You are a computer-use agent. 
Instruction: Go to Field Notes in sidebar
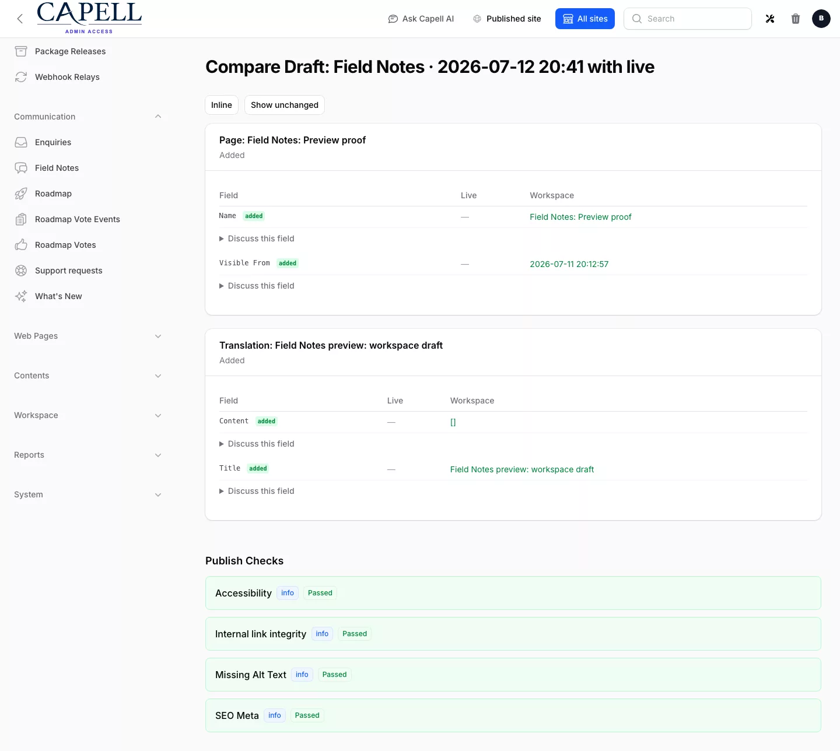click(x=57, y=168)
